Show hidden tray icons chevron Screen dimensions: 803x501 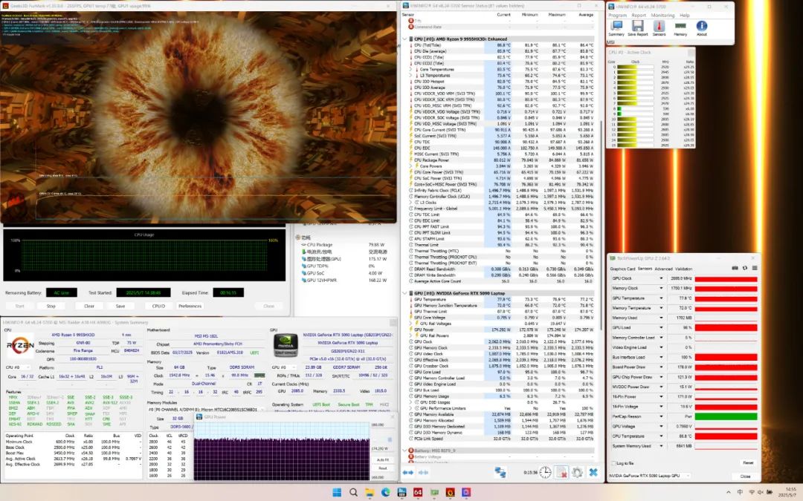tap(728, 492)
